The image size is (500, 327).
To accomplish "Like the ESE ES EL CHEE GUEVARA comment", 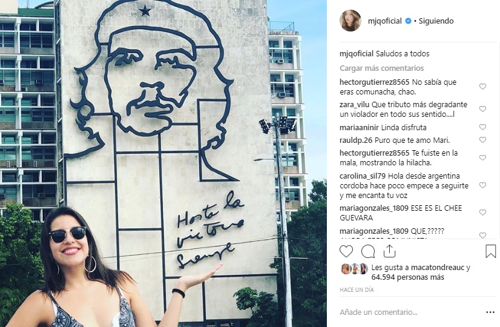I will click(483, 213).
